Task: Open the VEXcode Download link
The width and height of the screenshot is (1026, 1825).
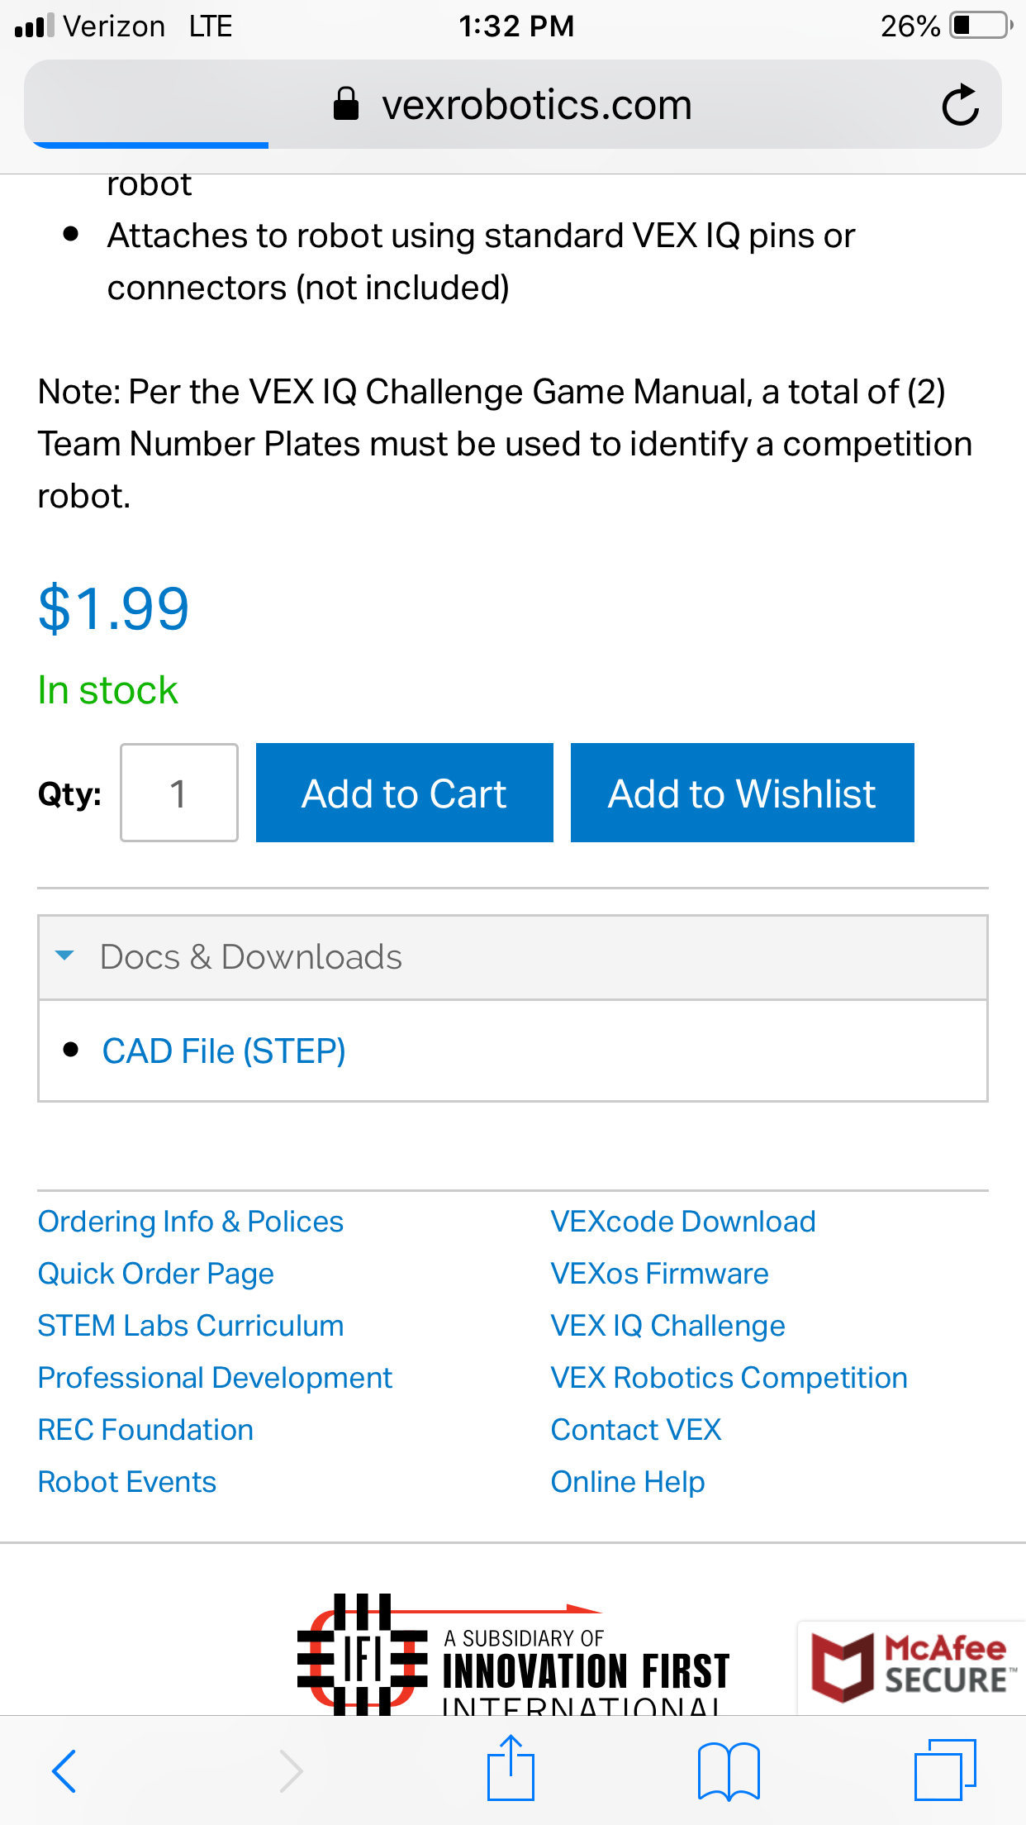Action: pyautogui.click(x=683, y=1222)
